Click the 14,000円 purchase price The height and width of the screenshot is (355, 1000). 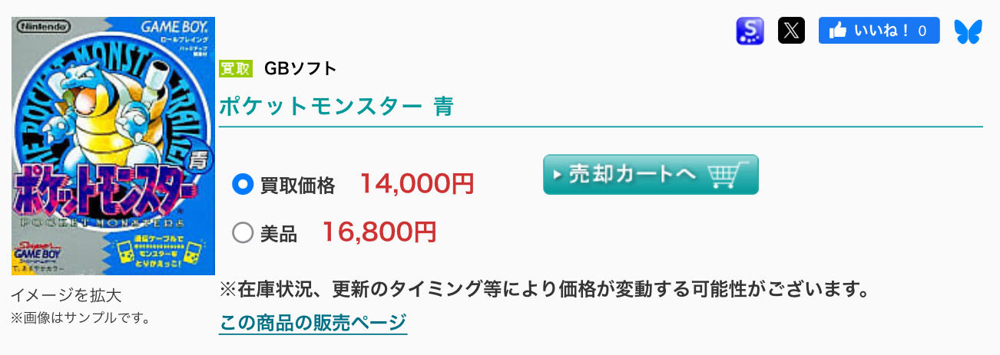(x=416, y=184)
